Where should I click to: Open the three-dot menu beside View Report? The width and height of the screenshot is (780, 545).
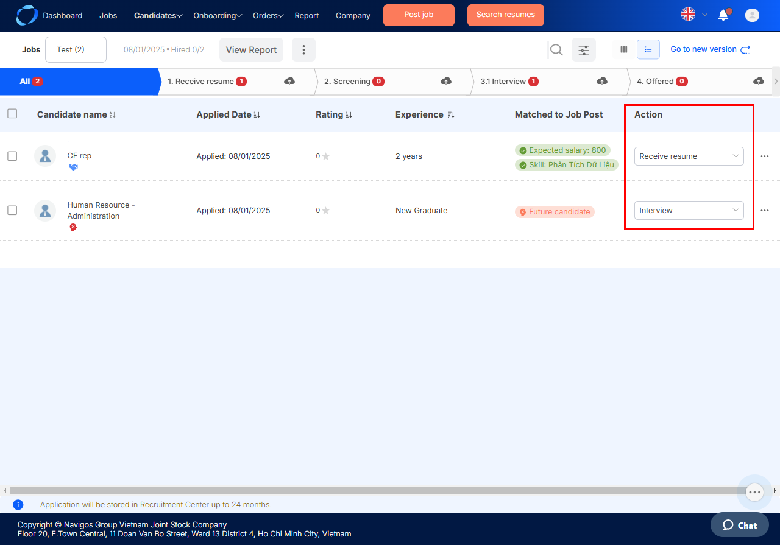(303, 50)
